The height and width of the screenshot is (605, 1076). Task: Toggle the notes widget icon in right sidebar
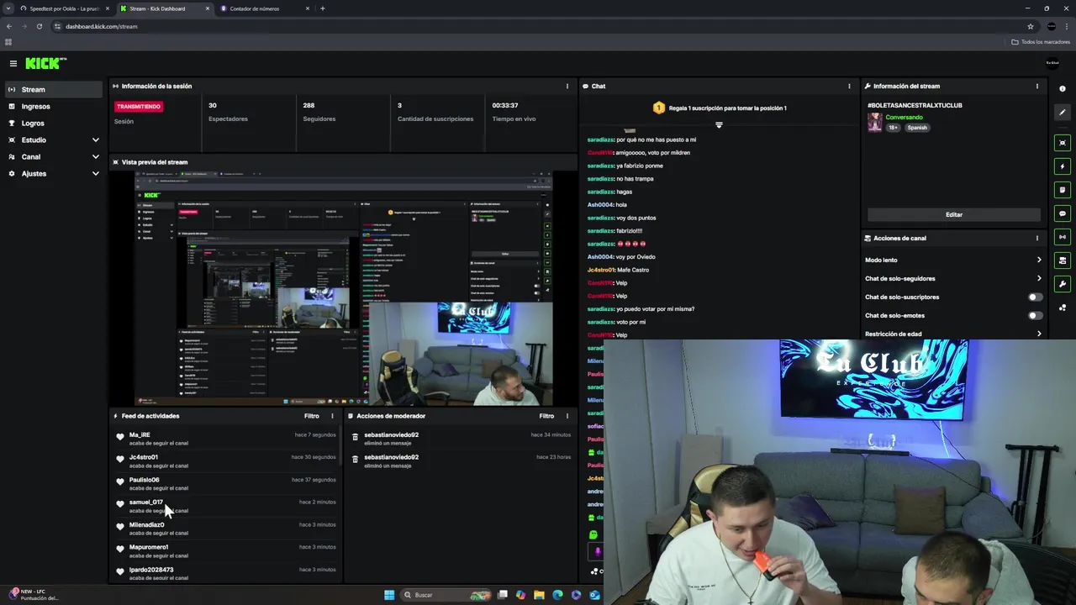click(1063, 190)
